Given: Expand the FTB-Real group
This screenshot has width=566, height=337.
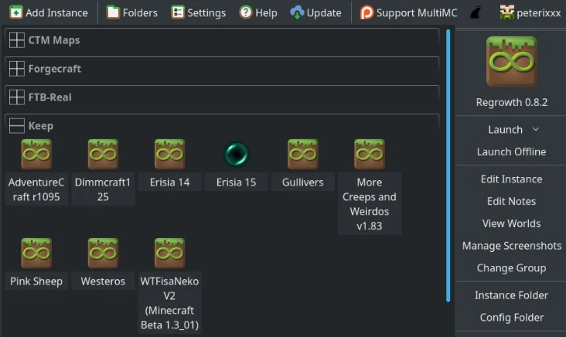Looking at the screenshot, I should pyautogui.click(x=16, y=97).
